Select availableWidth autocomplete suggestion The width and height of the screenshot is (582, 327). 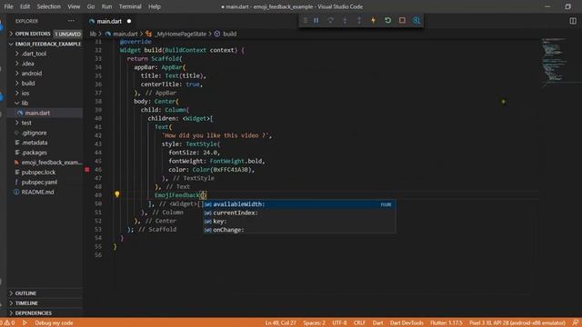pyautogui.click(x=299, y=204)
